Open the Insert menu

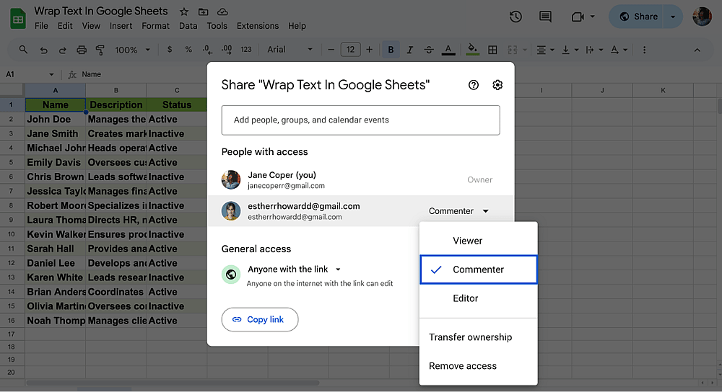[121, 26]
